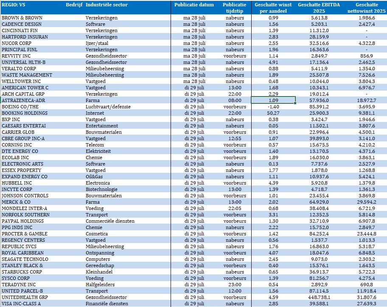The width and height of the screenshot is (387, 307).
Task: Select the EXPAND ENERGY CO cell
Action: pos(25,177)
